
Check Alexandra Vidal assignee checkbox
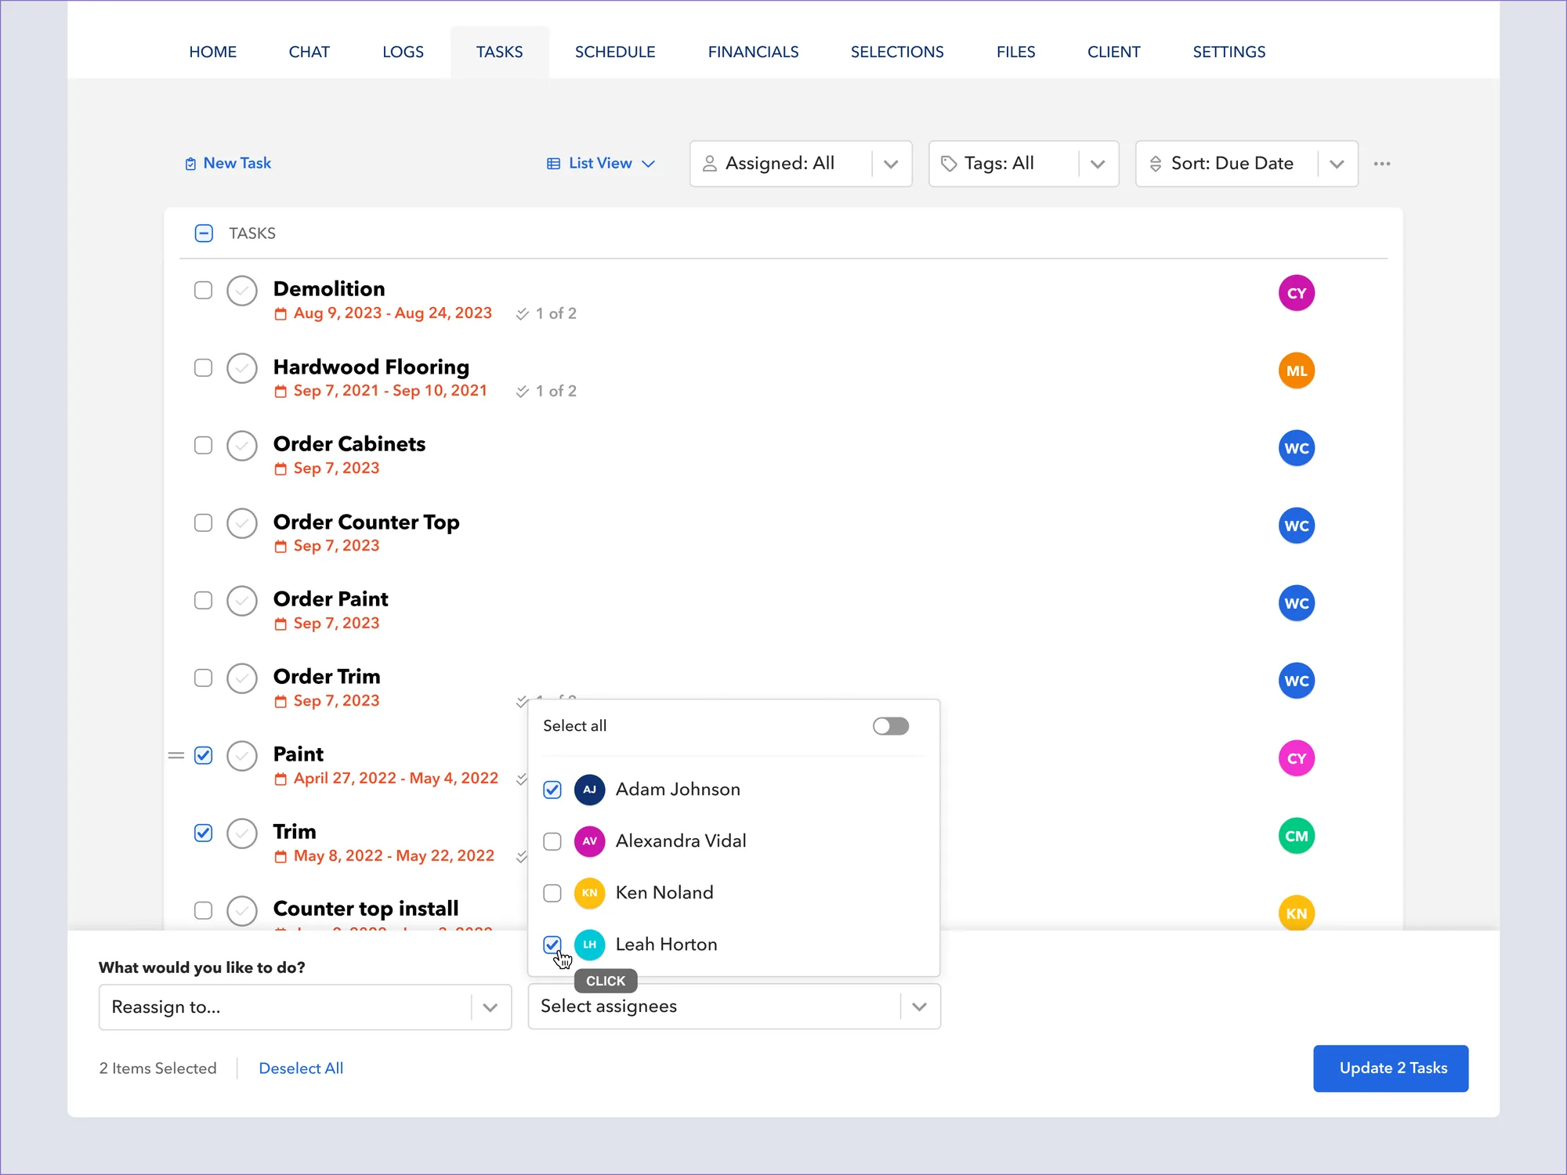tap(552, 841)
